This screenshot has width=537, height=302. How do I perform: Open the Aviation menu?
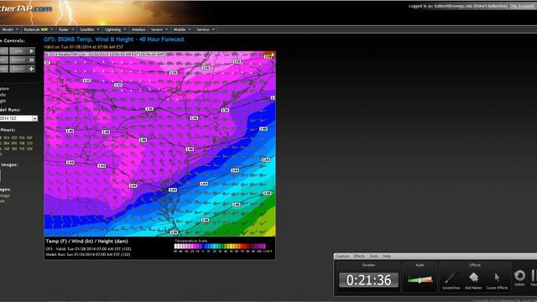[x=138, y=29]
